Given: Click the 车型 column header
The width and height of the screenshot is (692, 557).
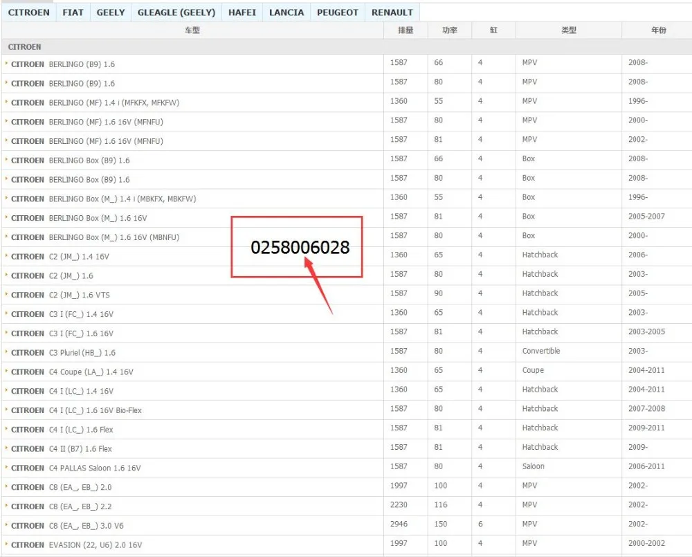Looking at the screenshot, I should coord(192,30).
